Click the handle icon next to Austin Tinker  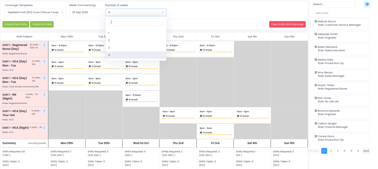tap(316, 85)
